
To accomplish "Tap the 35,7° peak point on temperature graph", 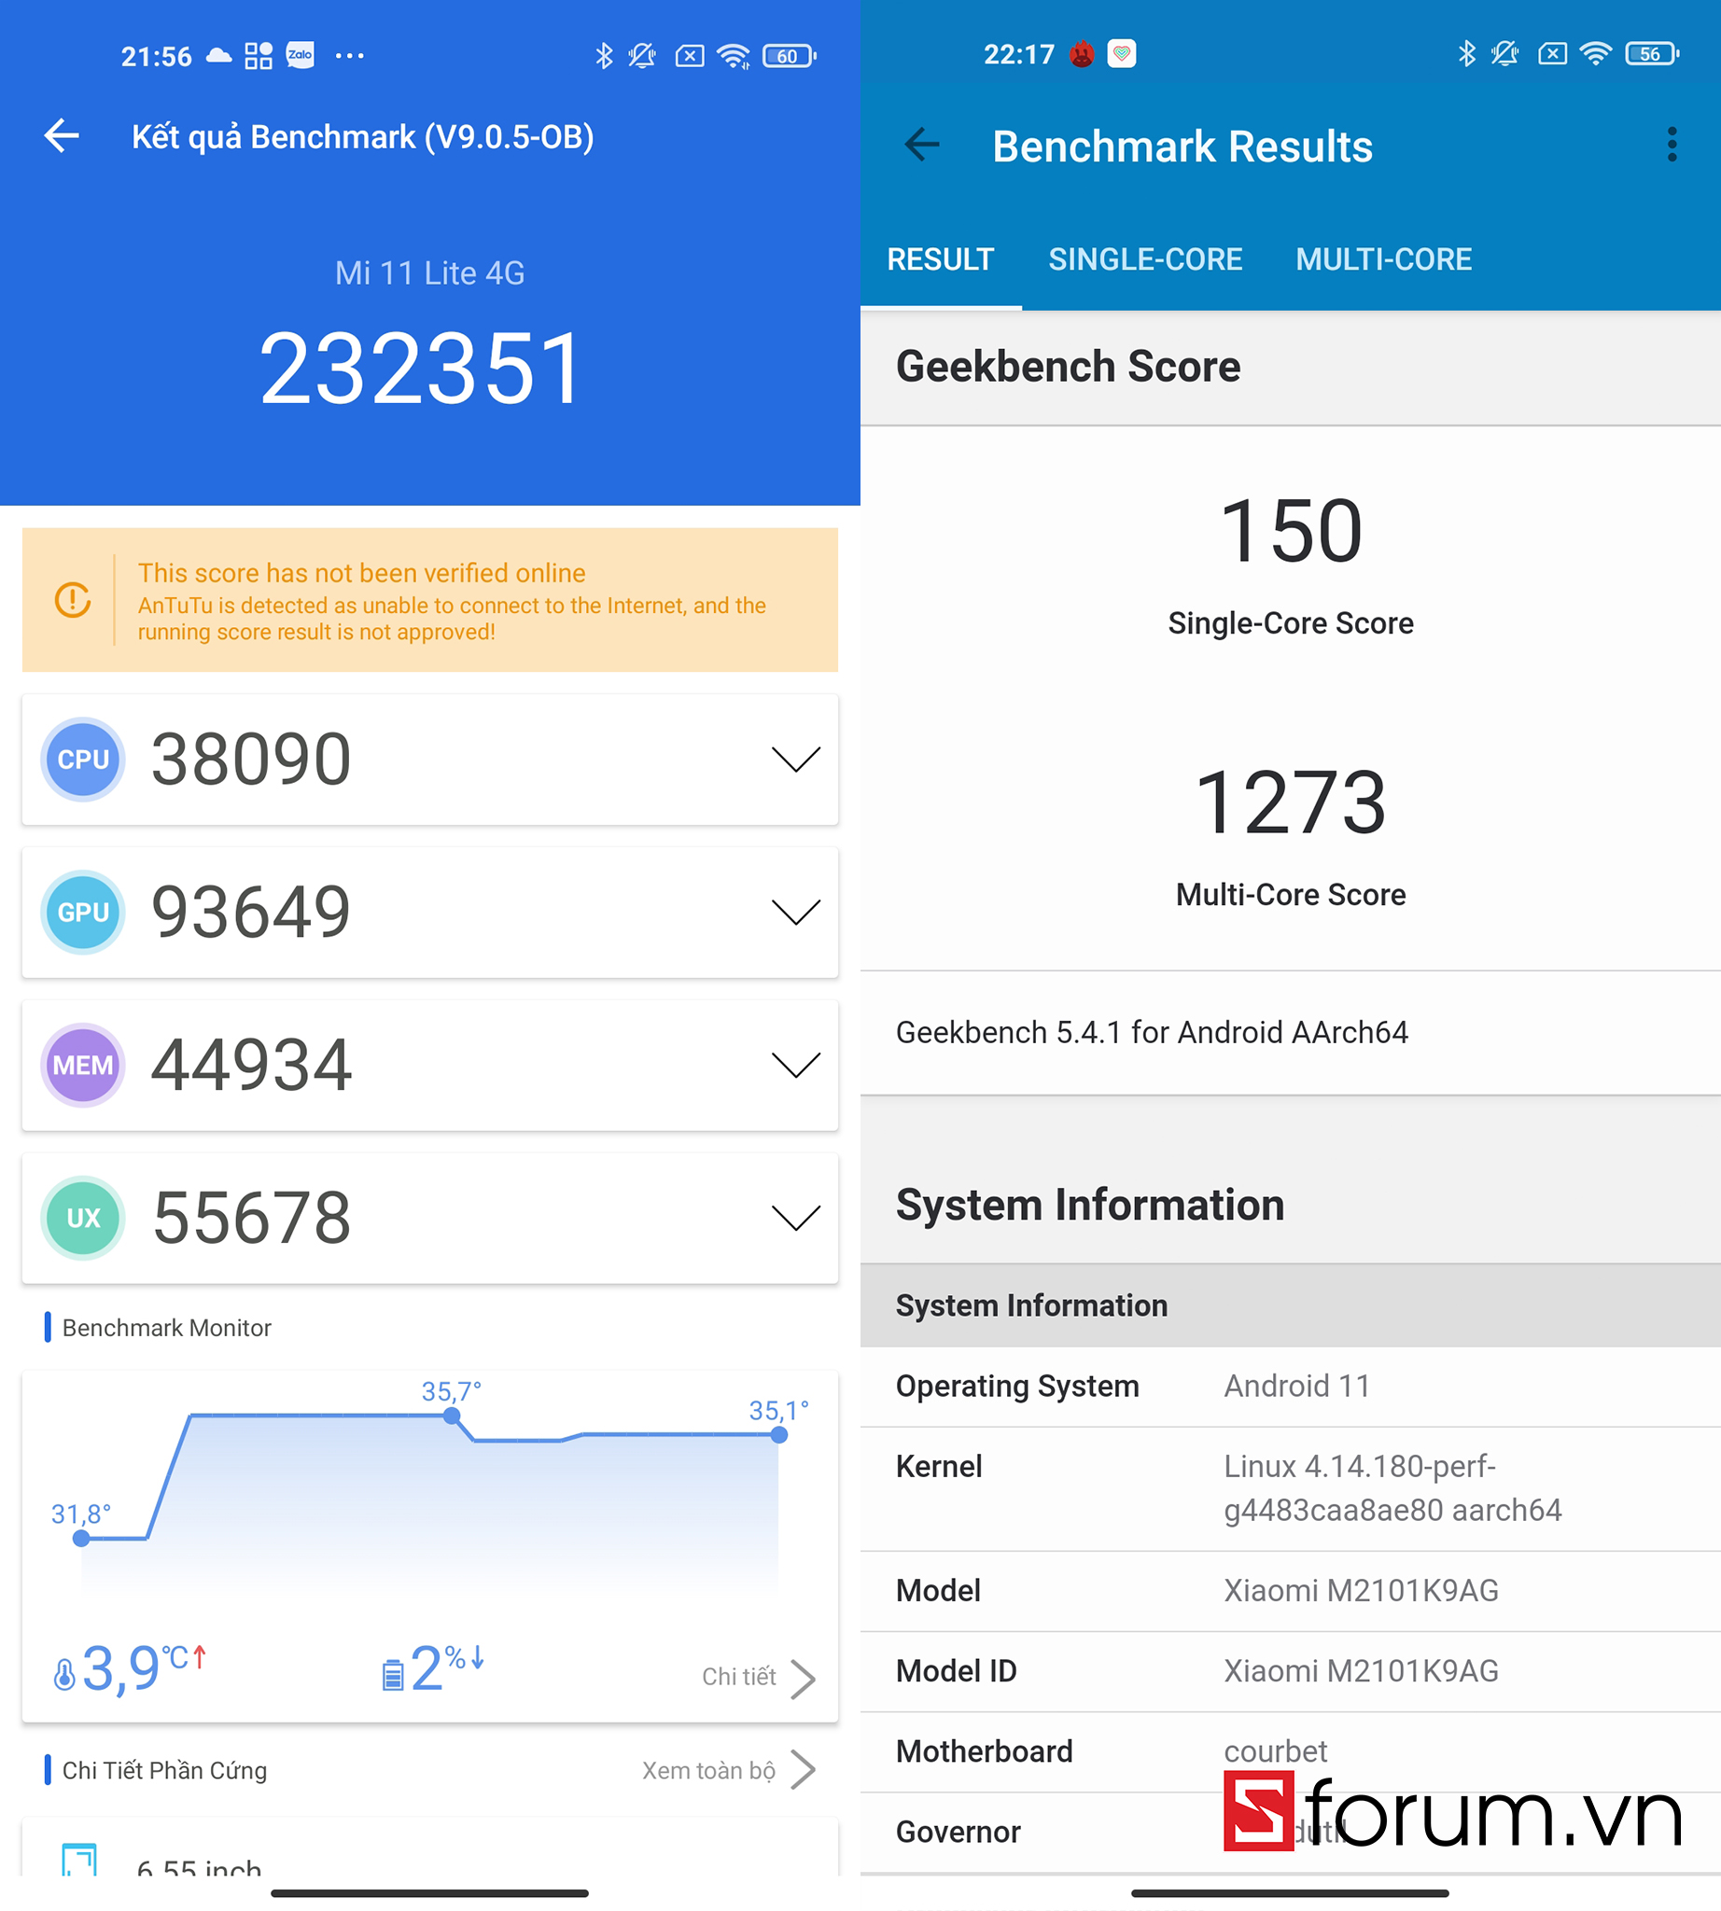I will click(452, 1416).
